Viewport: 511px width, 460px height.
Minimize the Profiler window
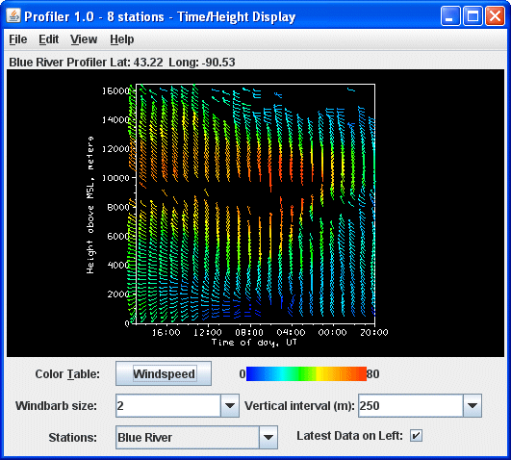pyautogui.click(x=450, y=15)
